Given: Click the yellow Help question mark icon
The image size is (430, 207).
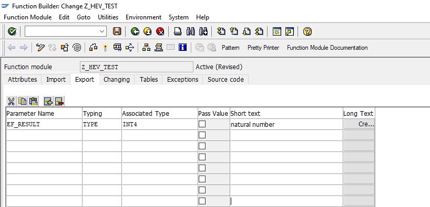Looking at the screenshot, I should [308, 31].
